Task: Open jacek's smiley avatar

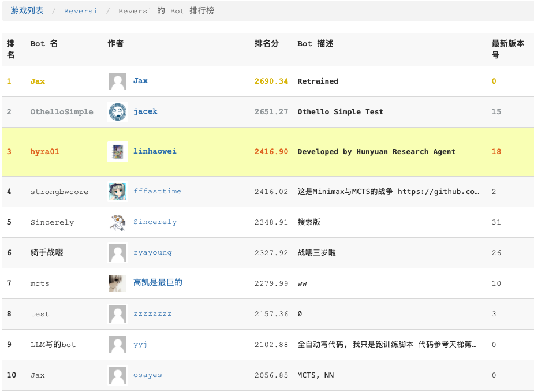Action: (118, 111)
